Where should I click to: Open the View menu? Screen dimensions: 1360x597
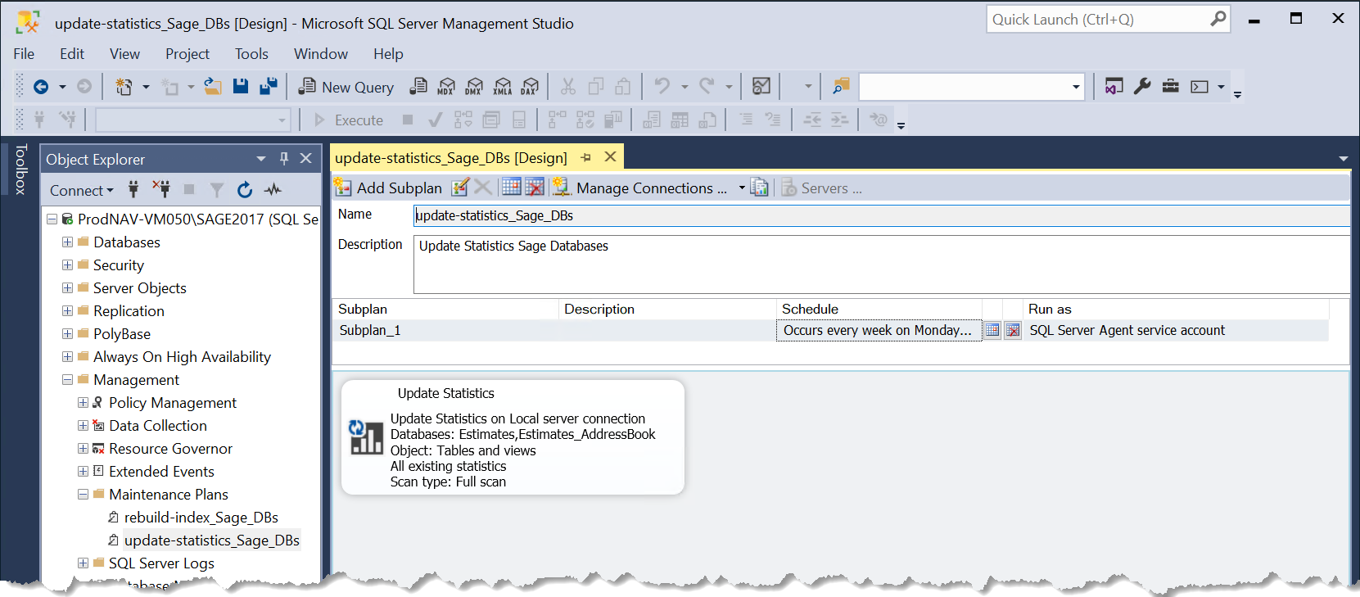point(124,54)
